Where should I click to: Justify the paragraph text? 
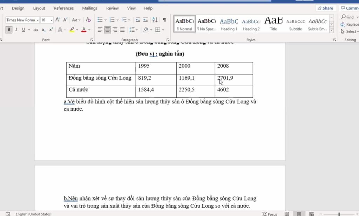[122, 29]
